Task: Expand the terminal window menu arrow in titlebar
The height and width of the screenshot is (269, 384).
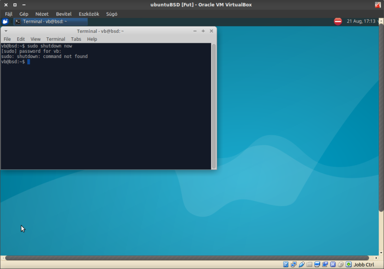Action: click(6, 31)
